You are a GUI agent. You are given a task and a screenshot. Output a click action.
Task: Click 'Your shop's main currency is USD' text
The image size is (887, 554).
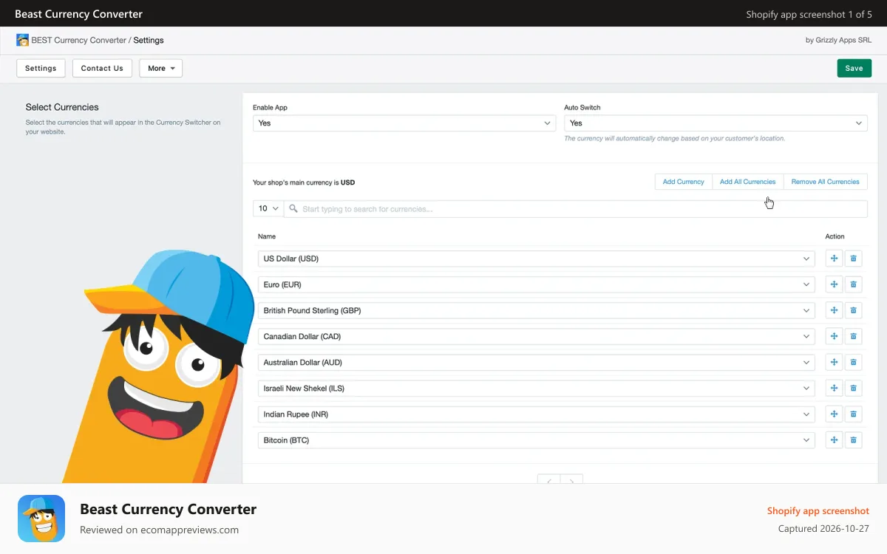pos(304,182)
